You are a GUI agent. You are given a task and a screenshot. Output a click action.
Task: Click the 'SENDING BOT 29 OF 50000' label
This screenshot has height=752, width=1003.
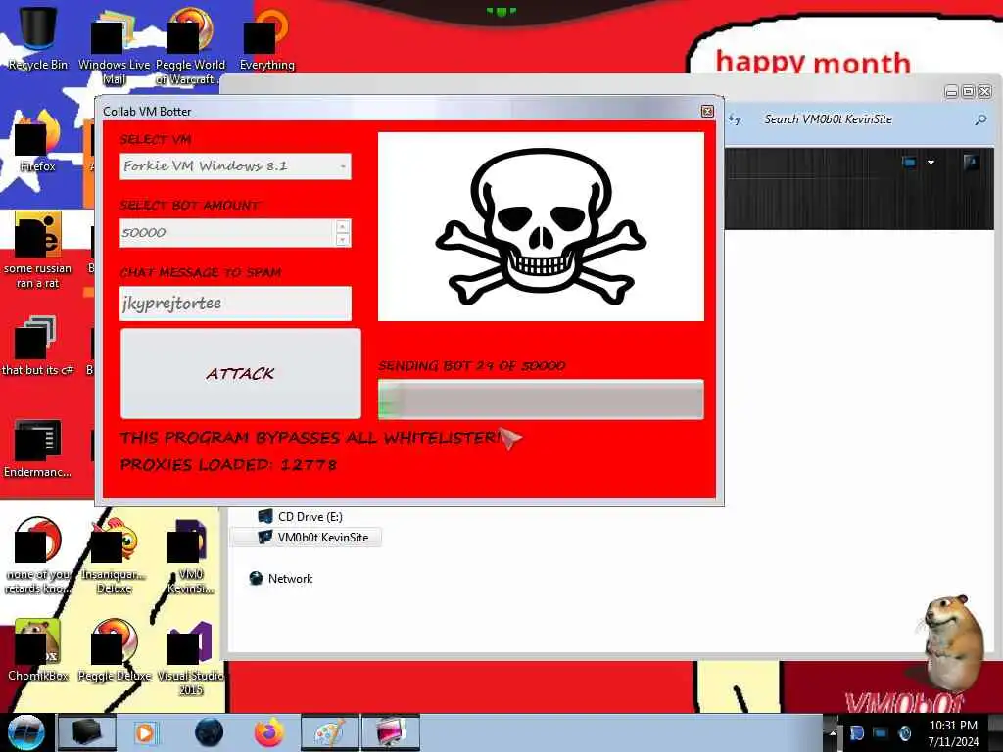pos(472,366)
